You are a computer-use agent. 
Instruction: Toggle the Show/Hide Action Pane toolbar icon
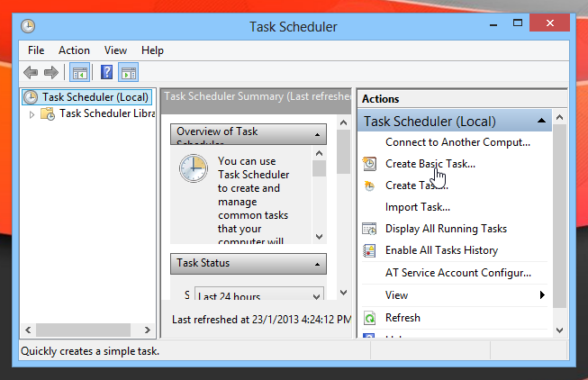(x=129, y=73)
